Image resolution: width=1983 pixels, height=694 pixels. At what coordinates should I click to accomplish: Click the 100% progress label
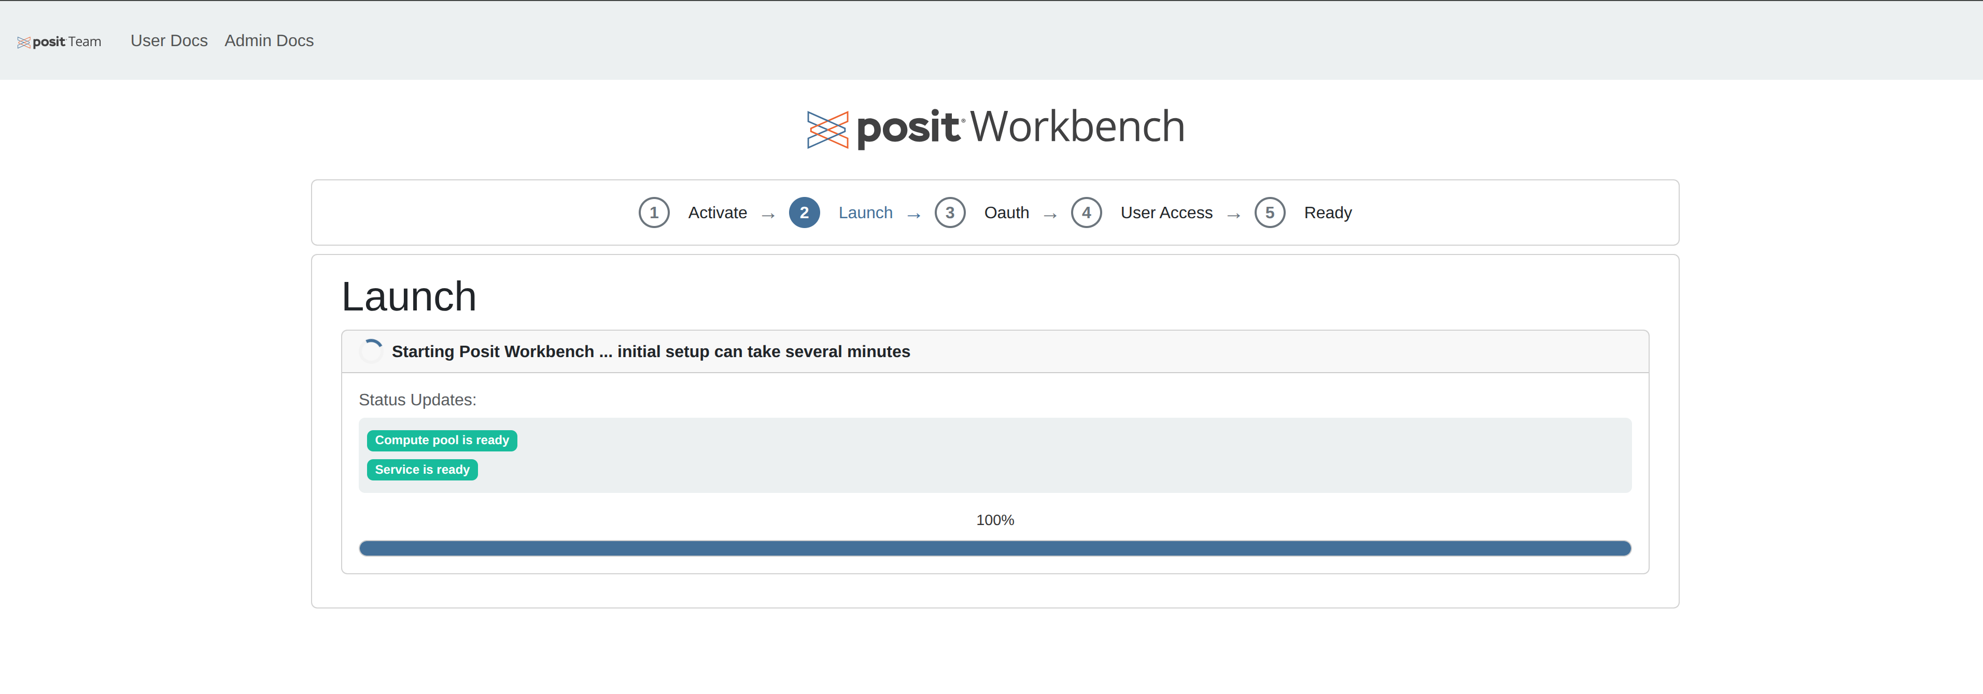(x=994, y=520)
